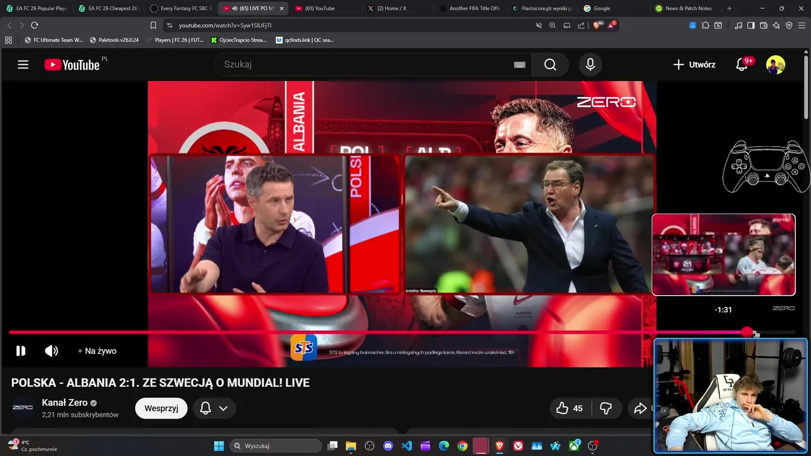Open Players | FC 26 | FUT bookmark
This screenshot has height=456, width=811.
click(x=174, y=40)
